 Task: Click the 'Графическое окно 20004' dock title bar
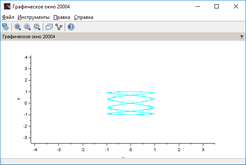pos(123,37)
